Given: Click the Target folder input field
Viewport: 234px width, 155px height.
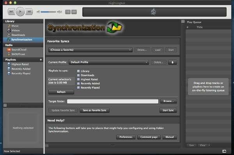Looking at the screenshot, I should tap(113, 102).
